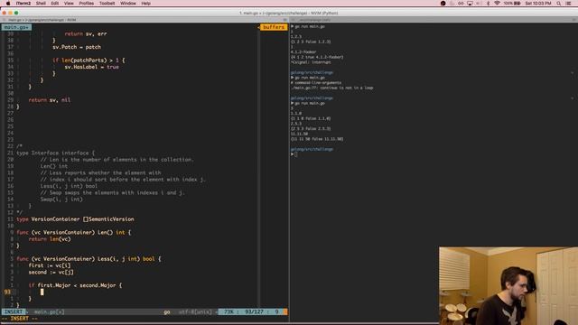Click the 'sv.HasLabel = true' line
Screen dimensions: 578x325
click(x=92, y=67)
